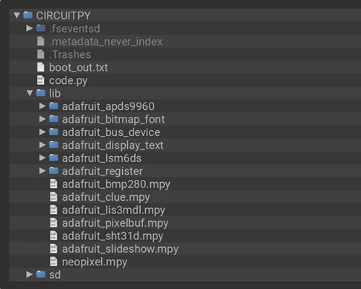Image resolution: width=361 pixels, height=289 pixels.
Task: Select the adafruit_display_text folder name
Action: pos(113,145)
